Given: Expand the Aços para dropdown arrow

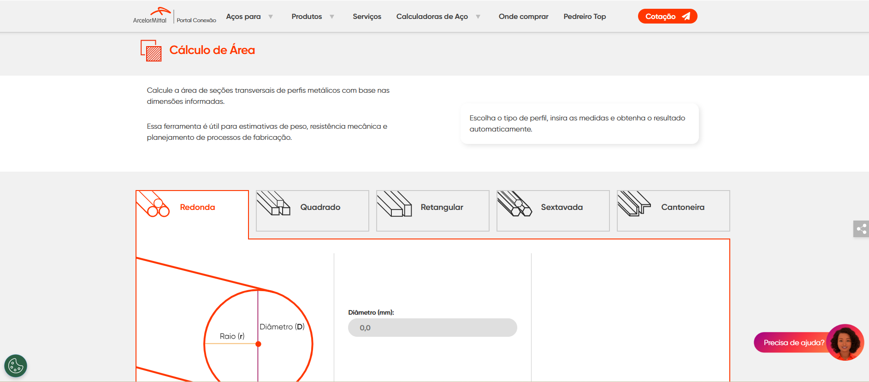Looking at the screenshot, I should [x=271, y=17].
